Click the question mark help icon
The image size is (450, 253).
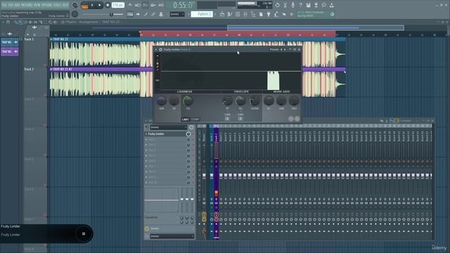(300, 5)
